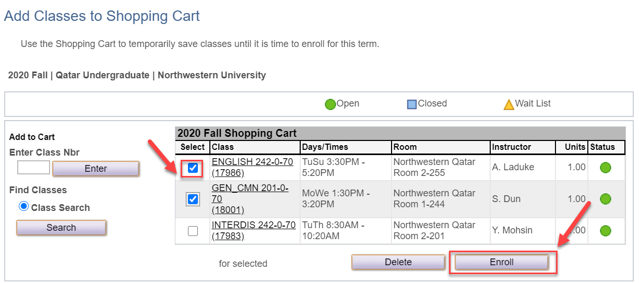Uncheck the GEN_CMN 201-0-70 select checkbox
This screenshot has height=283, width=639.
tap(193, 199)
